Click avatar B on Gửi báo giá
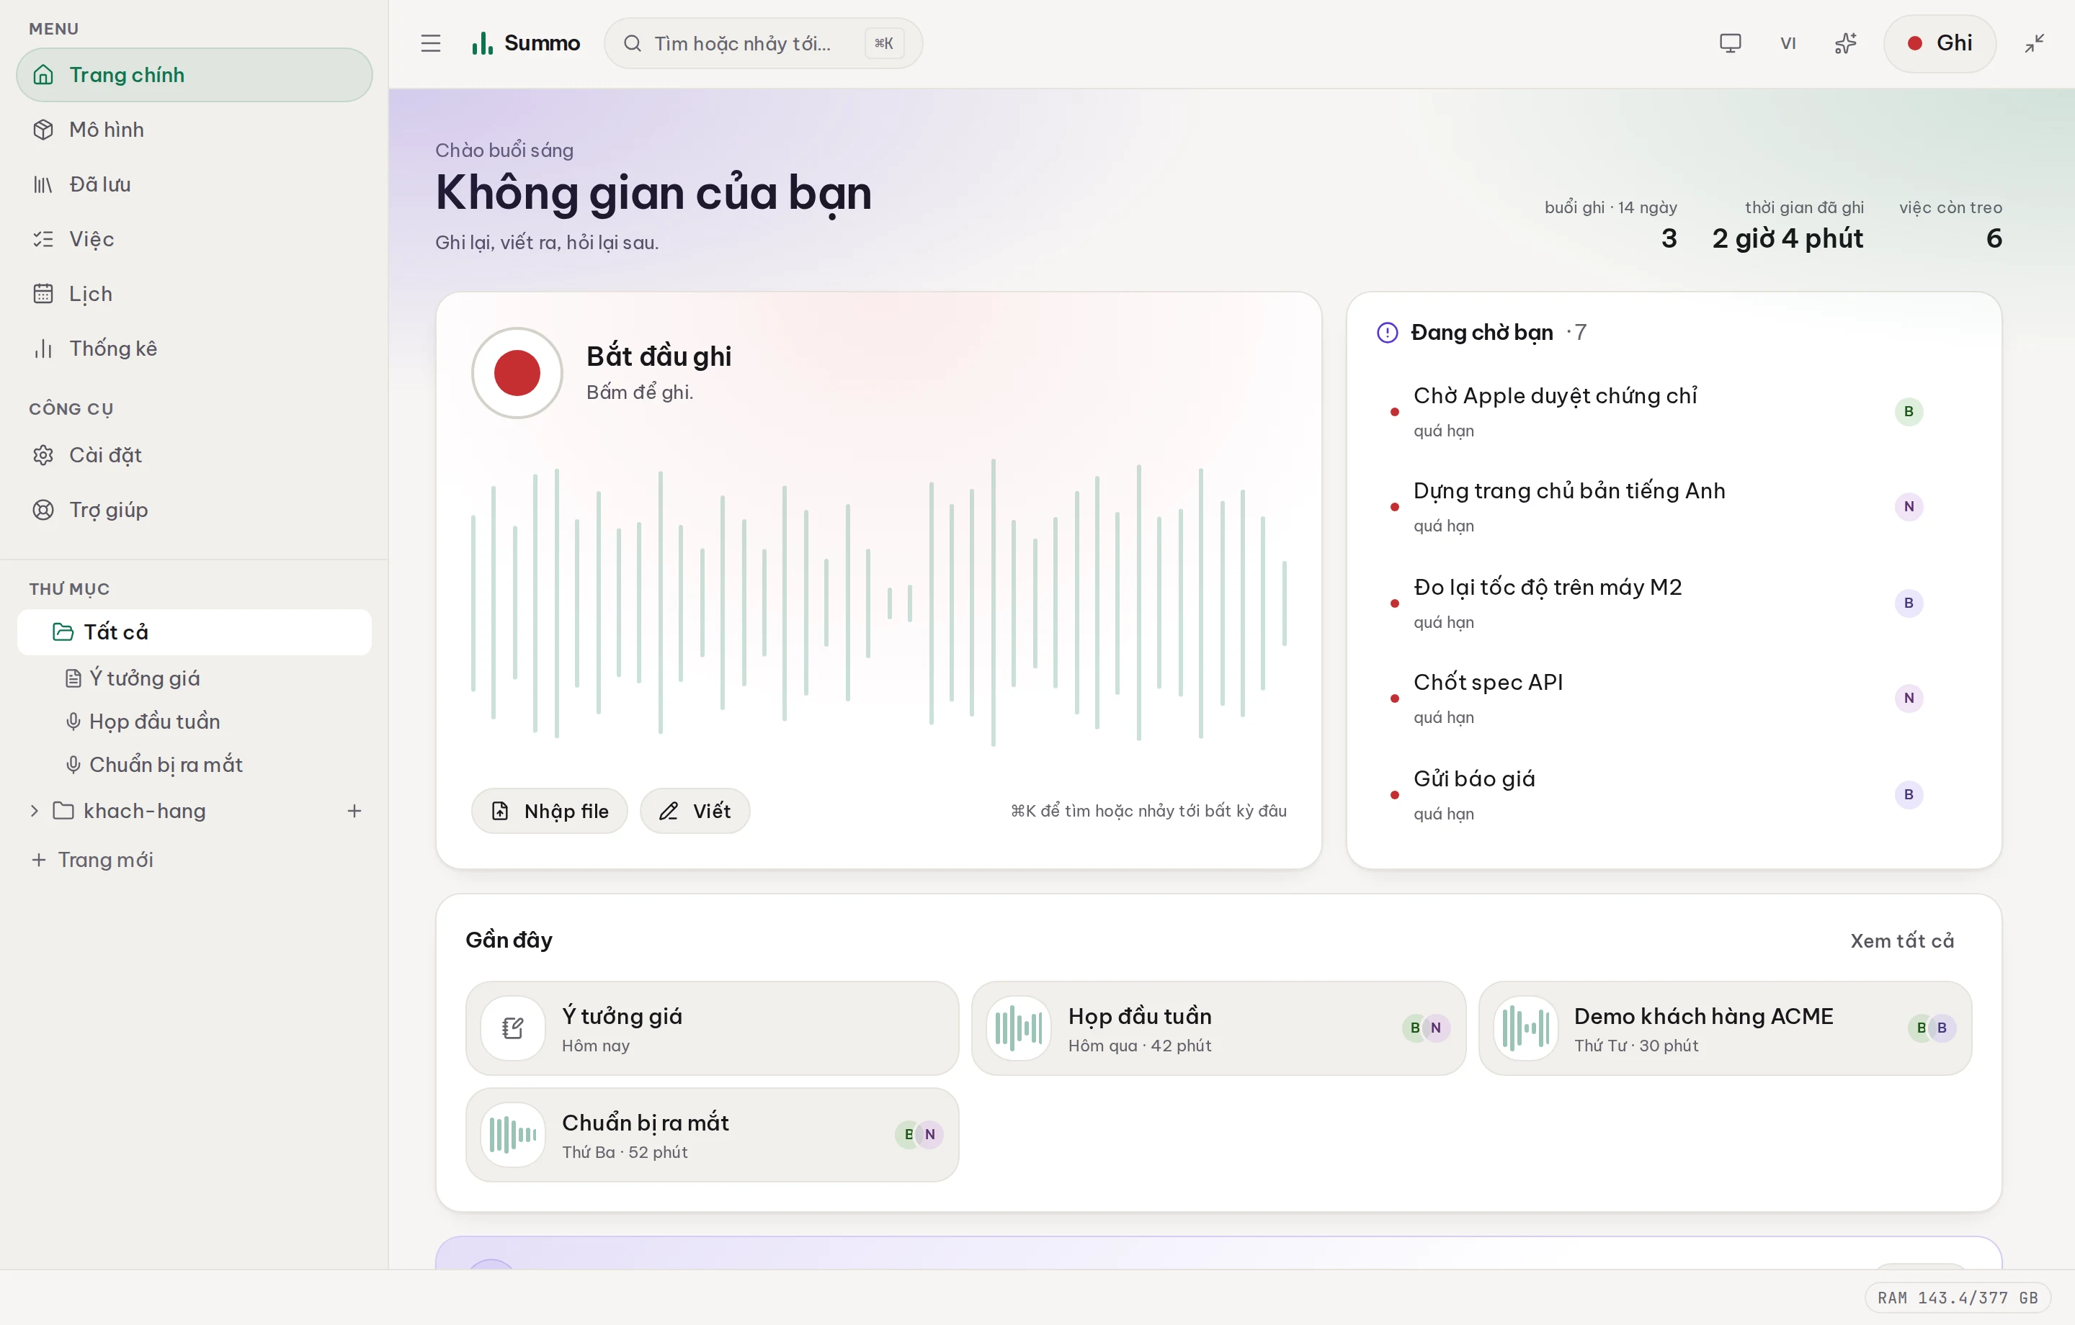This screenshot has height=1325, width=2075. coord(1909,794)
